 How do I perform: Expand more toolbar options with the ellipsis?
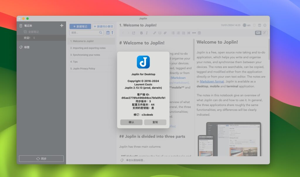194,33
